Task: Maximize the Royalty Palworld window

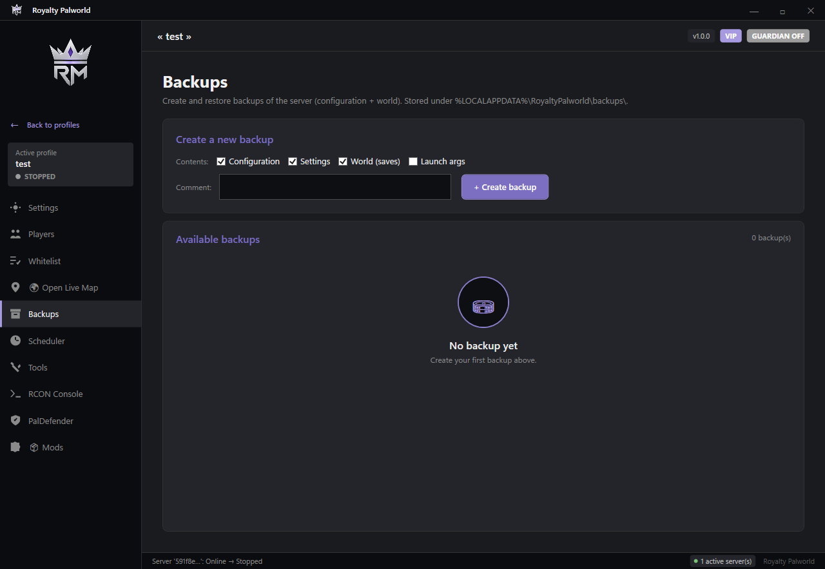Action: (782, 10)
